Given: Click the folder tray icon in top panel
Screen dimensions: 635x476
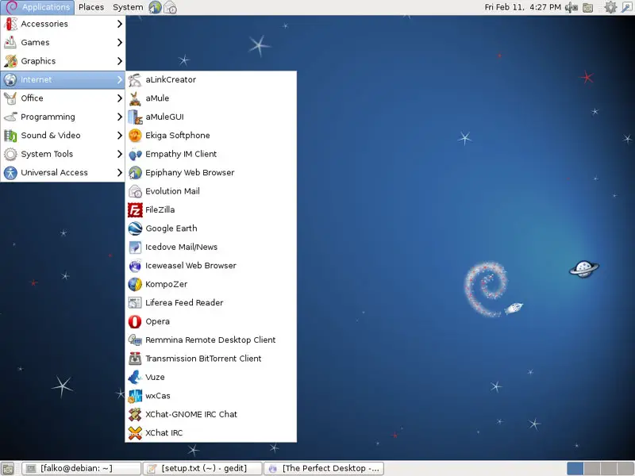Looking at the screenshot, I should pyautogui.click(x=588, y=7).
